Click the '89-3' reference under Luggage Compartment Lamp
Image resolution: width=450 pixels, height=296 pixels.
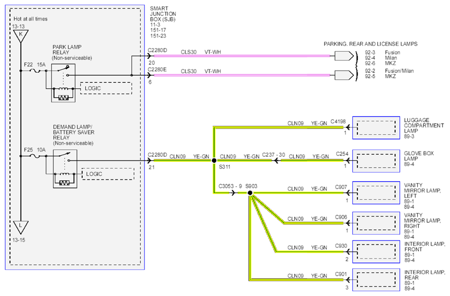coord(409,137)
